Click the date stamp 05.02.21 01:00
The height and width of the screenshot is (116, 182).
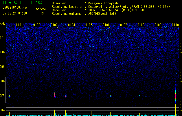[x=15, y=13]
